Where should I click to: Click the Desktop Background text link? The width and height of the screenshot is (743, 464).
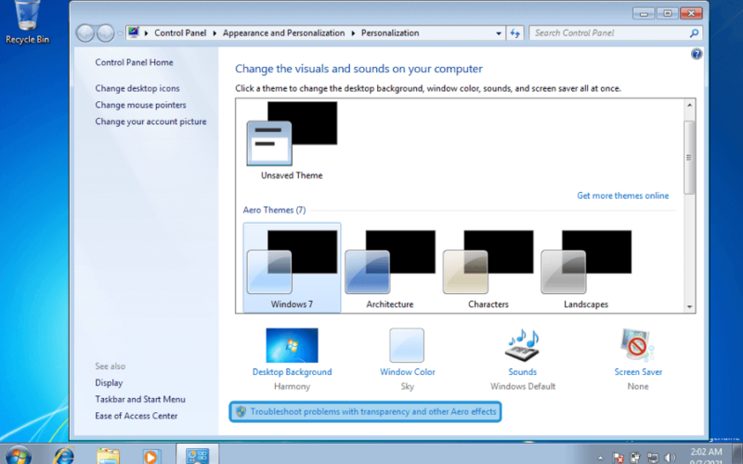(x=292, y=372)
